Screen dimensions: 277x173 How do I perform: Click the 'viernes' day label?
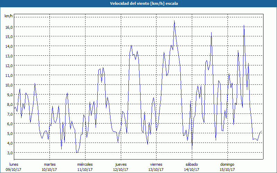click(156, 164)
